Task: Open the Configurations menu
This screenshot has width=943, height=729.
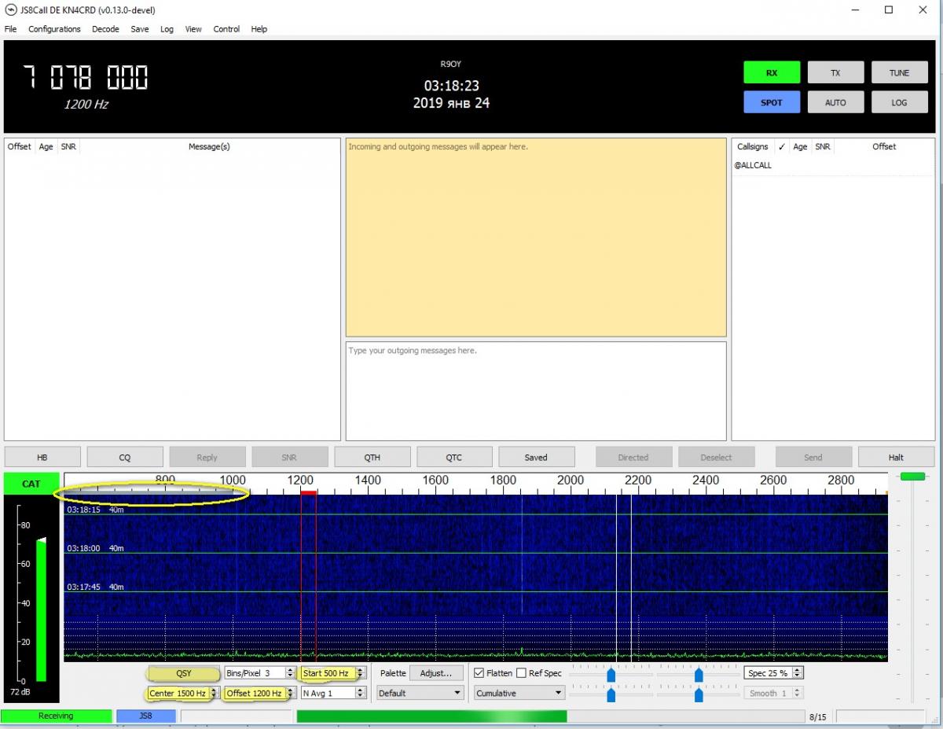Action: click(54, 29)
